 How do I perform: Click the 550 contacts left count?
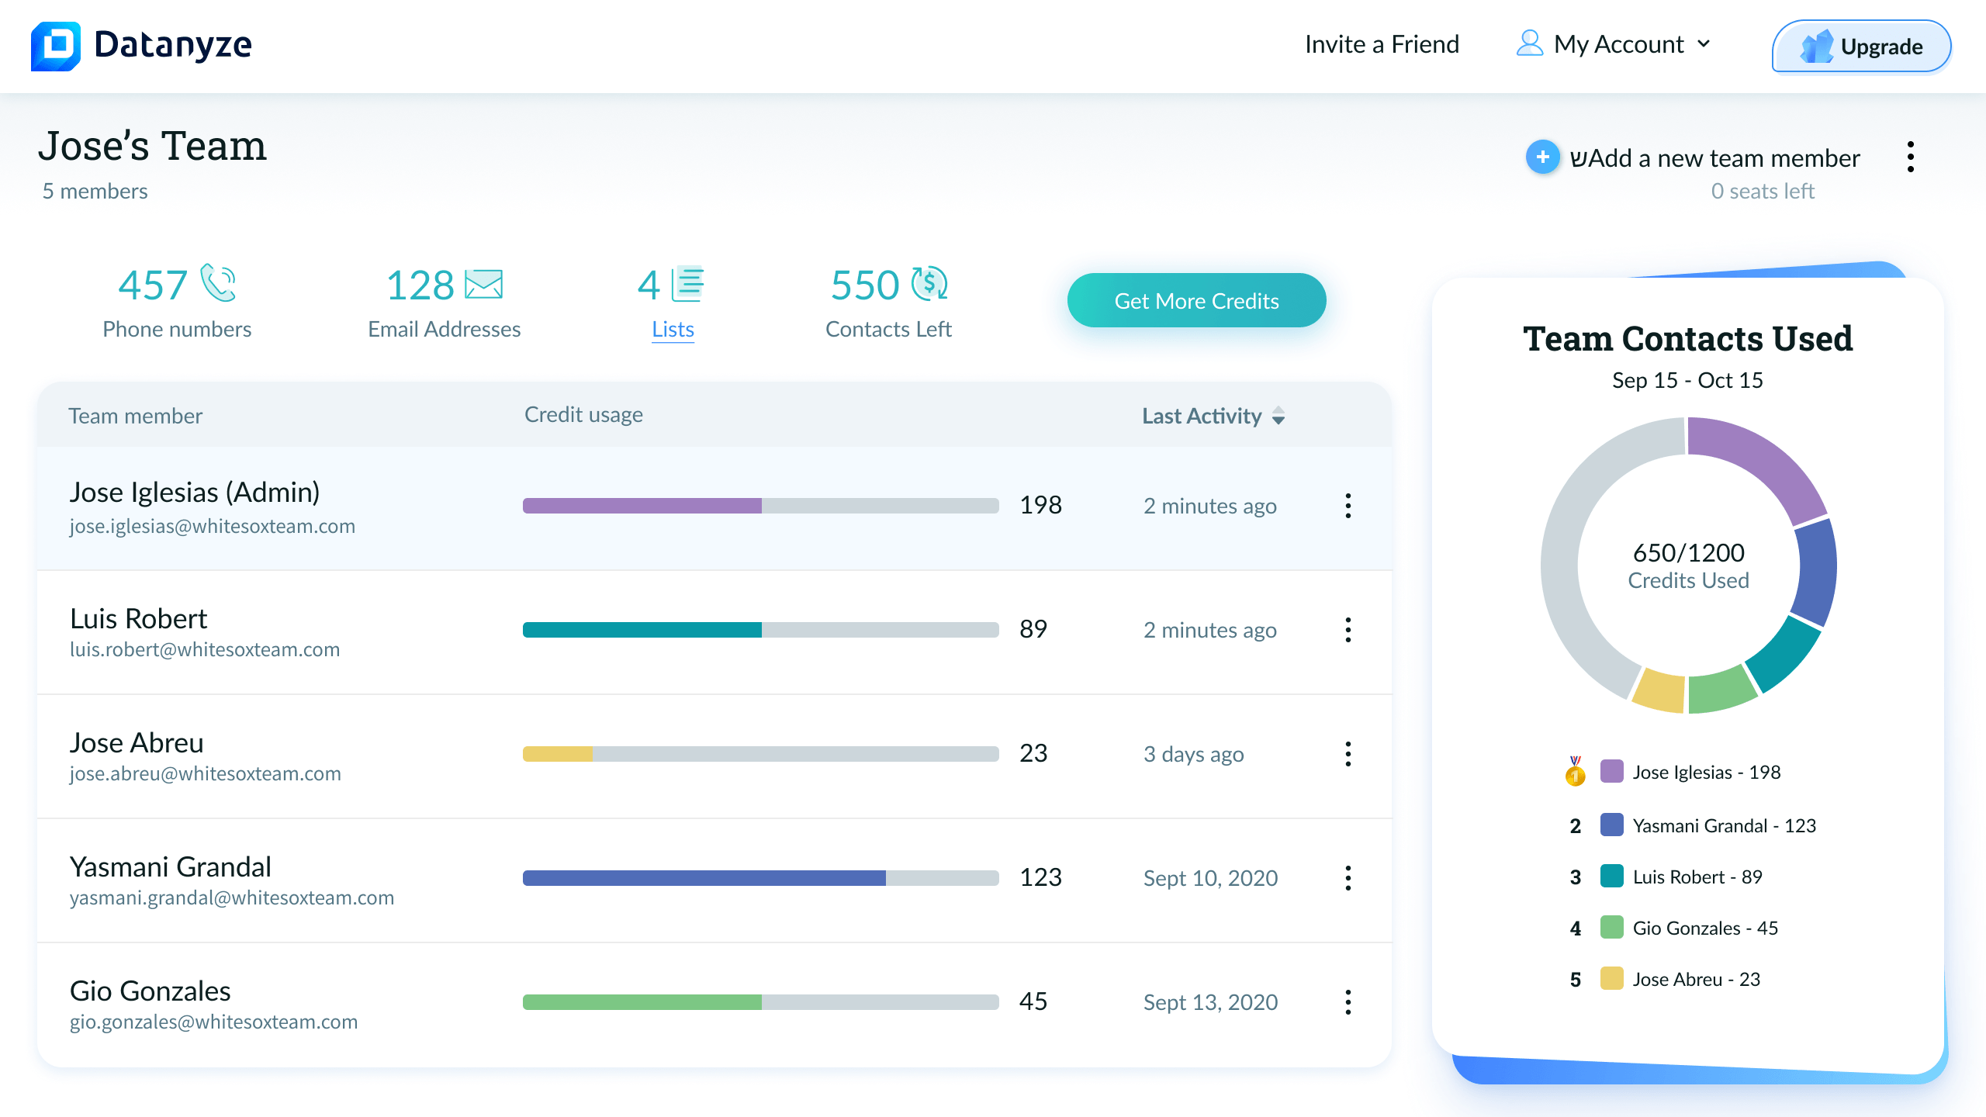(x=865, y=285)
